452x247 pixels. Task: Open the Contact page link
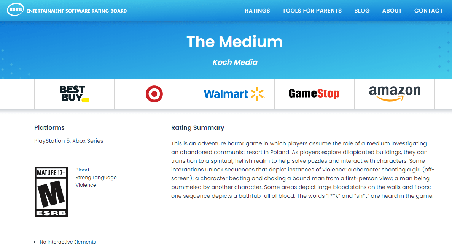(x=428, y=11)
